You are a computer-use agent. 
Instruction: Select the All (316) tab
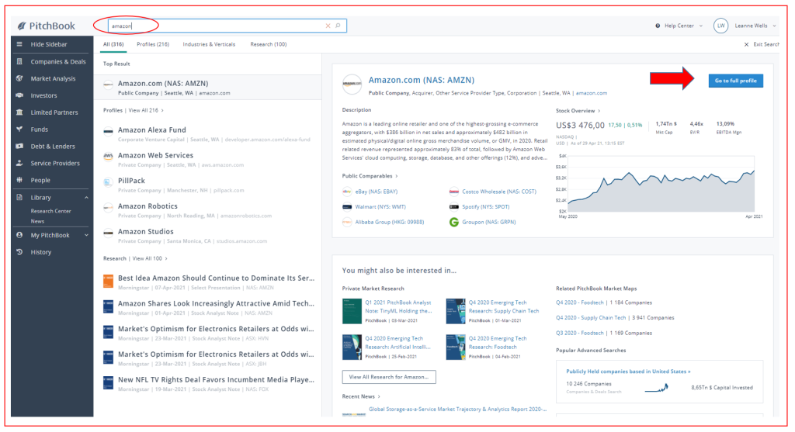[x=113, y=44]
